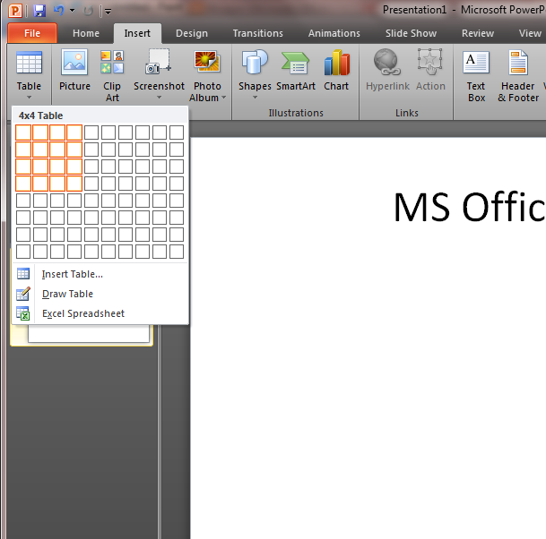Open the Shapes gallery
The height and width of the screenshot is (539, 546).
255,75
